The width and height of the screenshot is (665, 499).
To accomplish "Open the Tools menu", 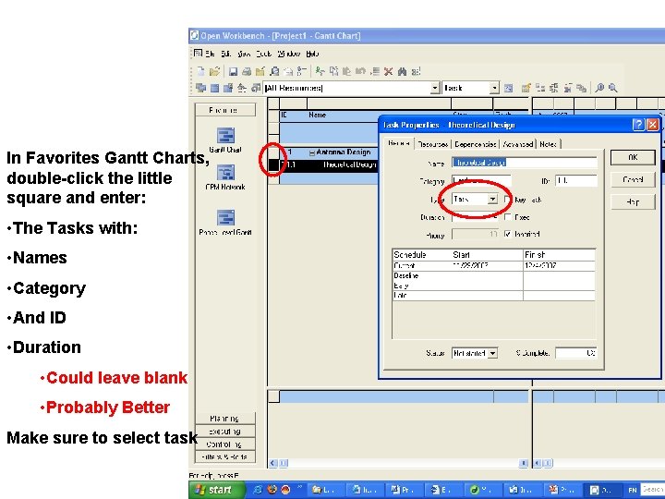I will pos(263,54).
